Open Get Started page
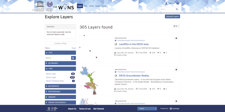 pyautogui.click(x=98, y=109)
